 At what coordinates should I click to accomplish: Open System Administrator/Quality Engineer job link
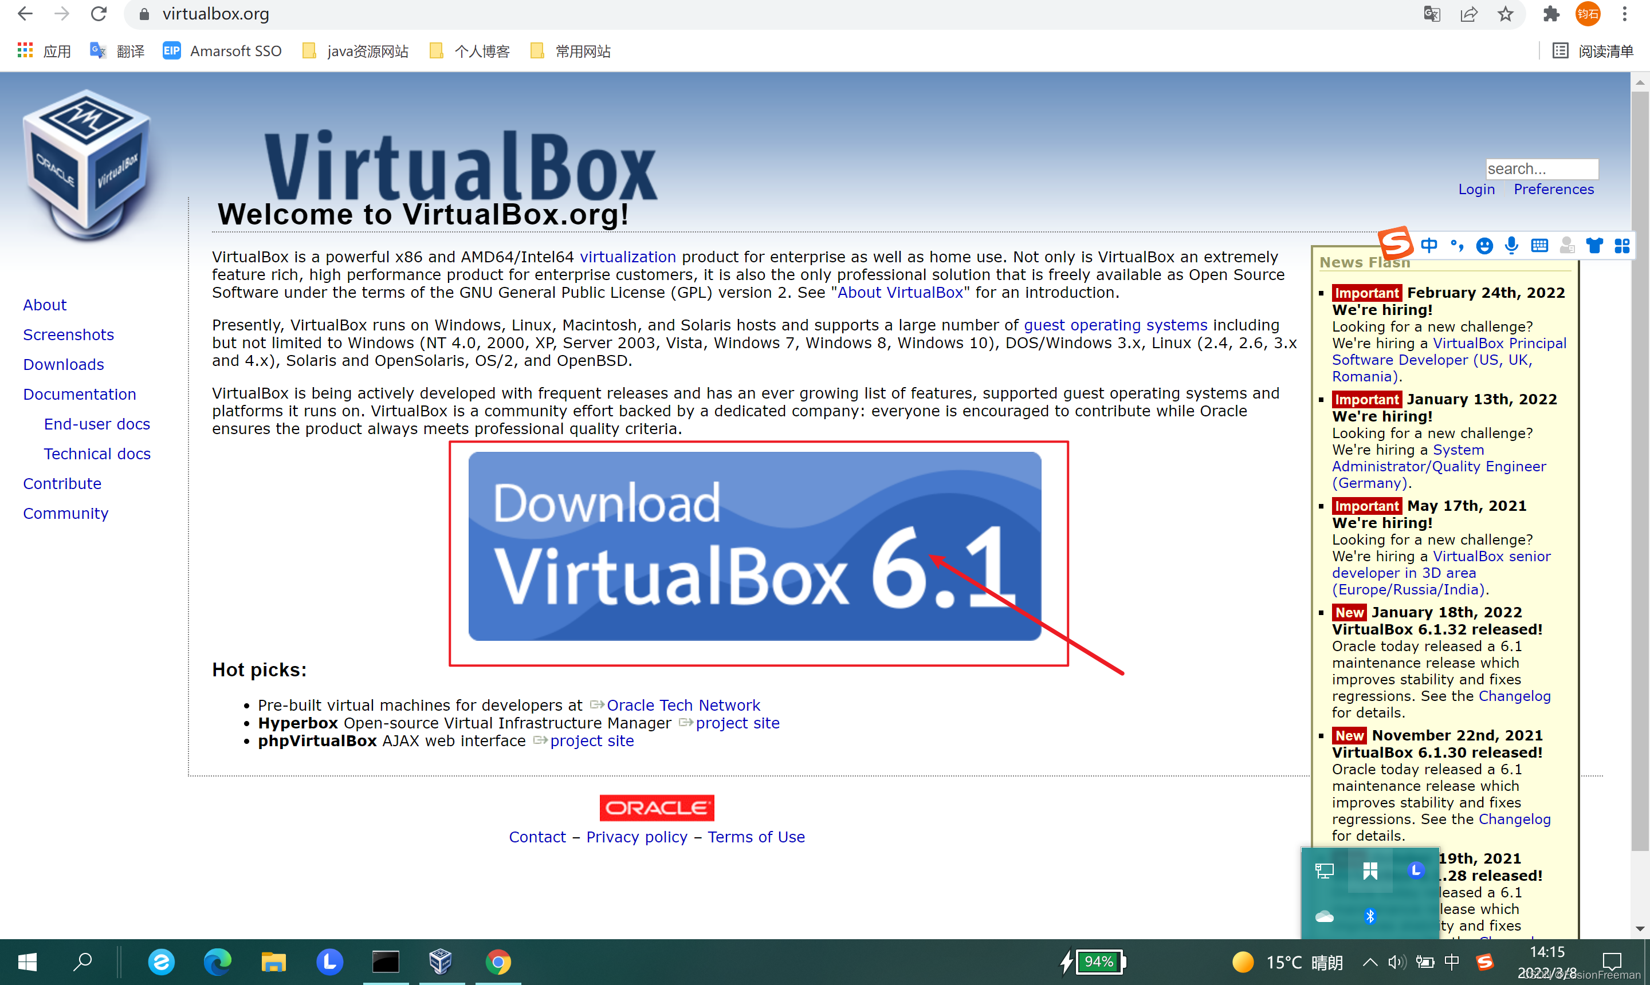tap(1439, 467)
